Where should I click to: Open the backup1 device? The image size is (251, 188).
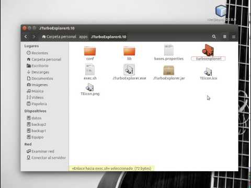coord(37,131)
